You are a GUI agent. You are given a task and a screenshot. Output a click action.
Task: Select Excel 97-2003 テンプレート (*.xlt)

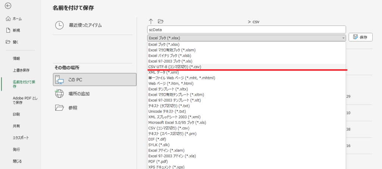[x=247, y=100]
